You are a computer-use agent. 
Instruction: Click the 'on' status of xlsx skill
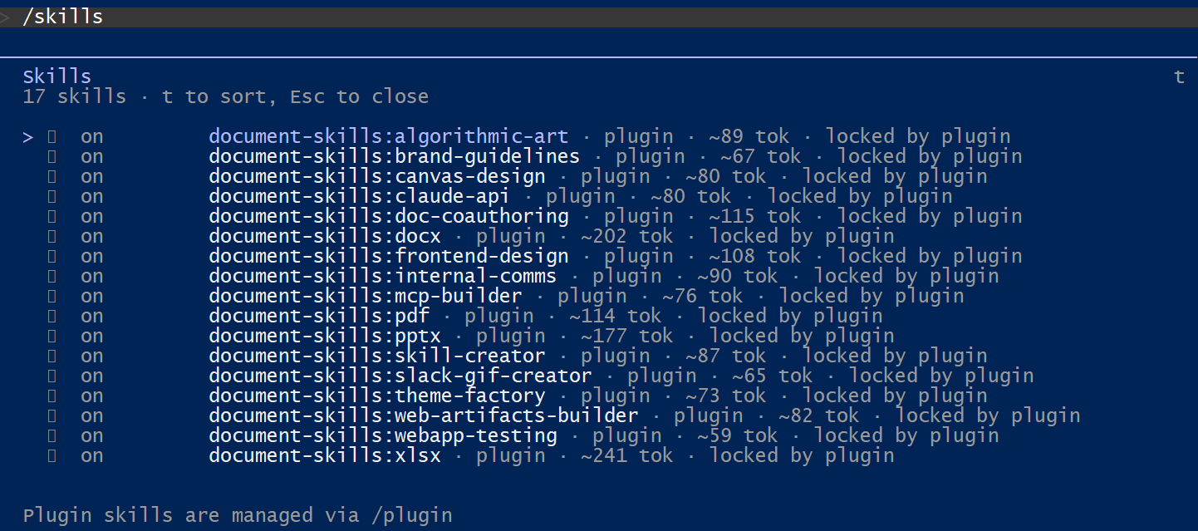92,456
